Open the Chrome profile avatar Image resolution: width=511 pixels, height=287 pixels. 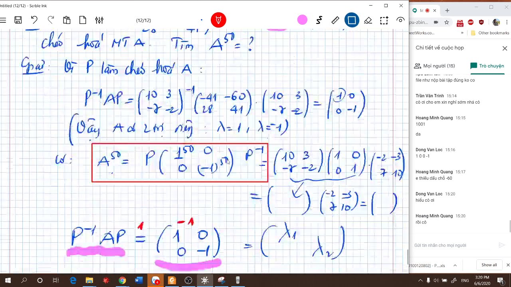click(496, 22)
